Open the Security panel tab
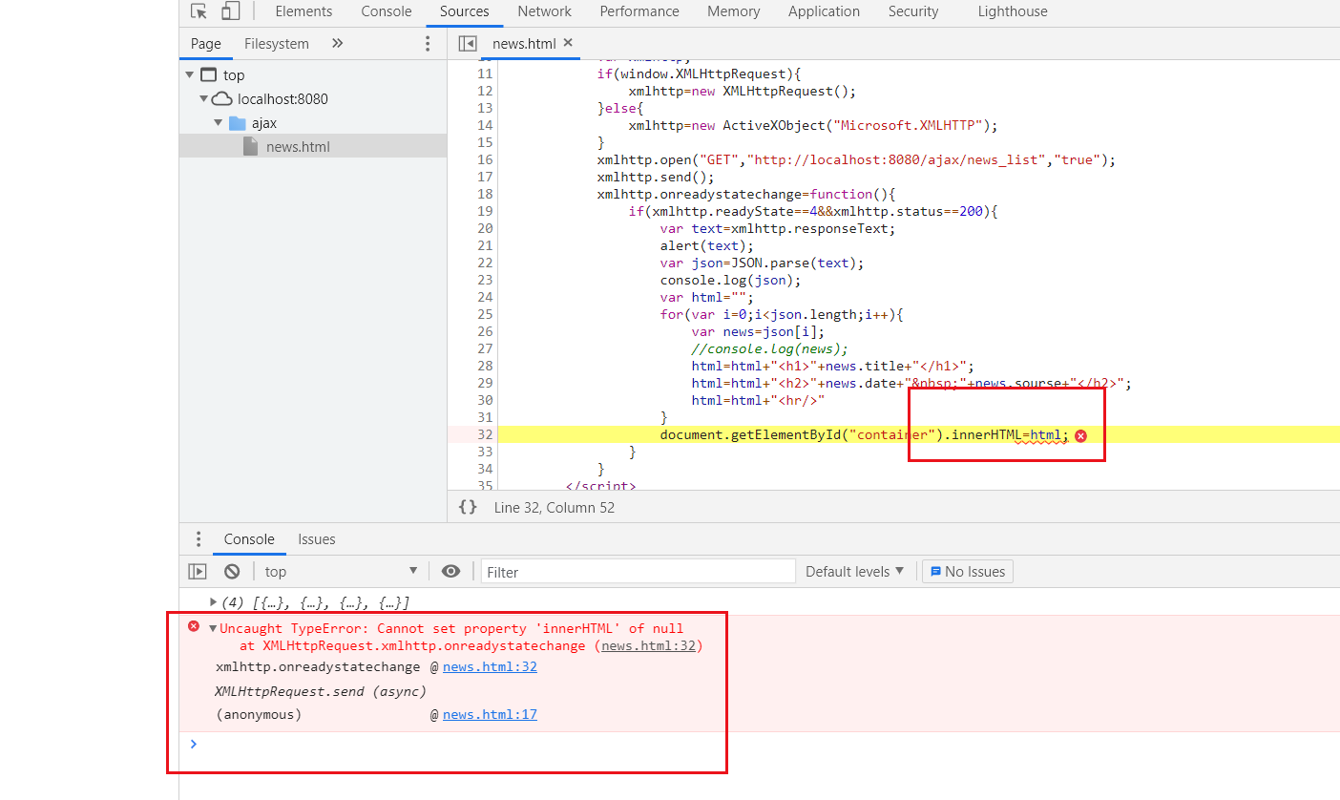Screen dimensions: 1340x800 (x=913, y=11)
